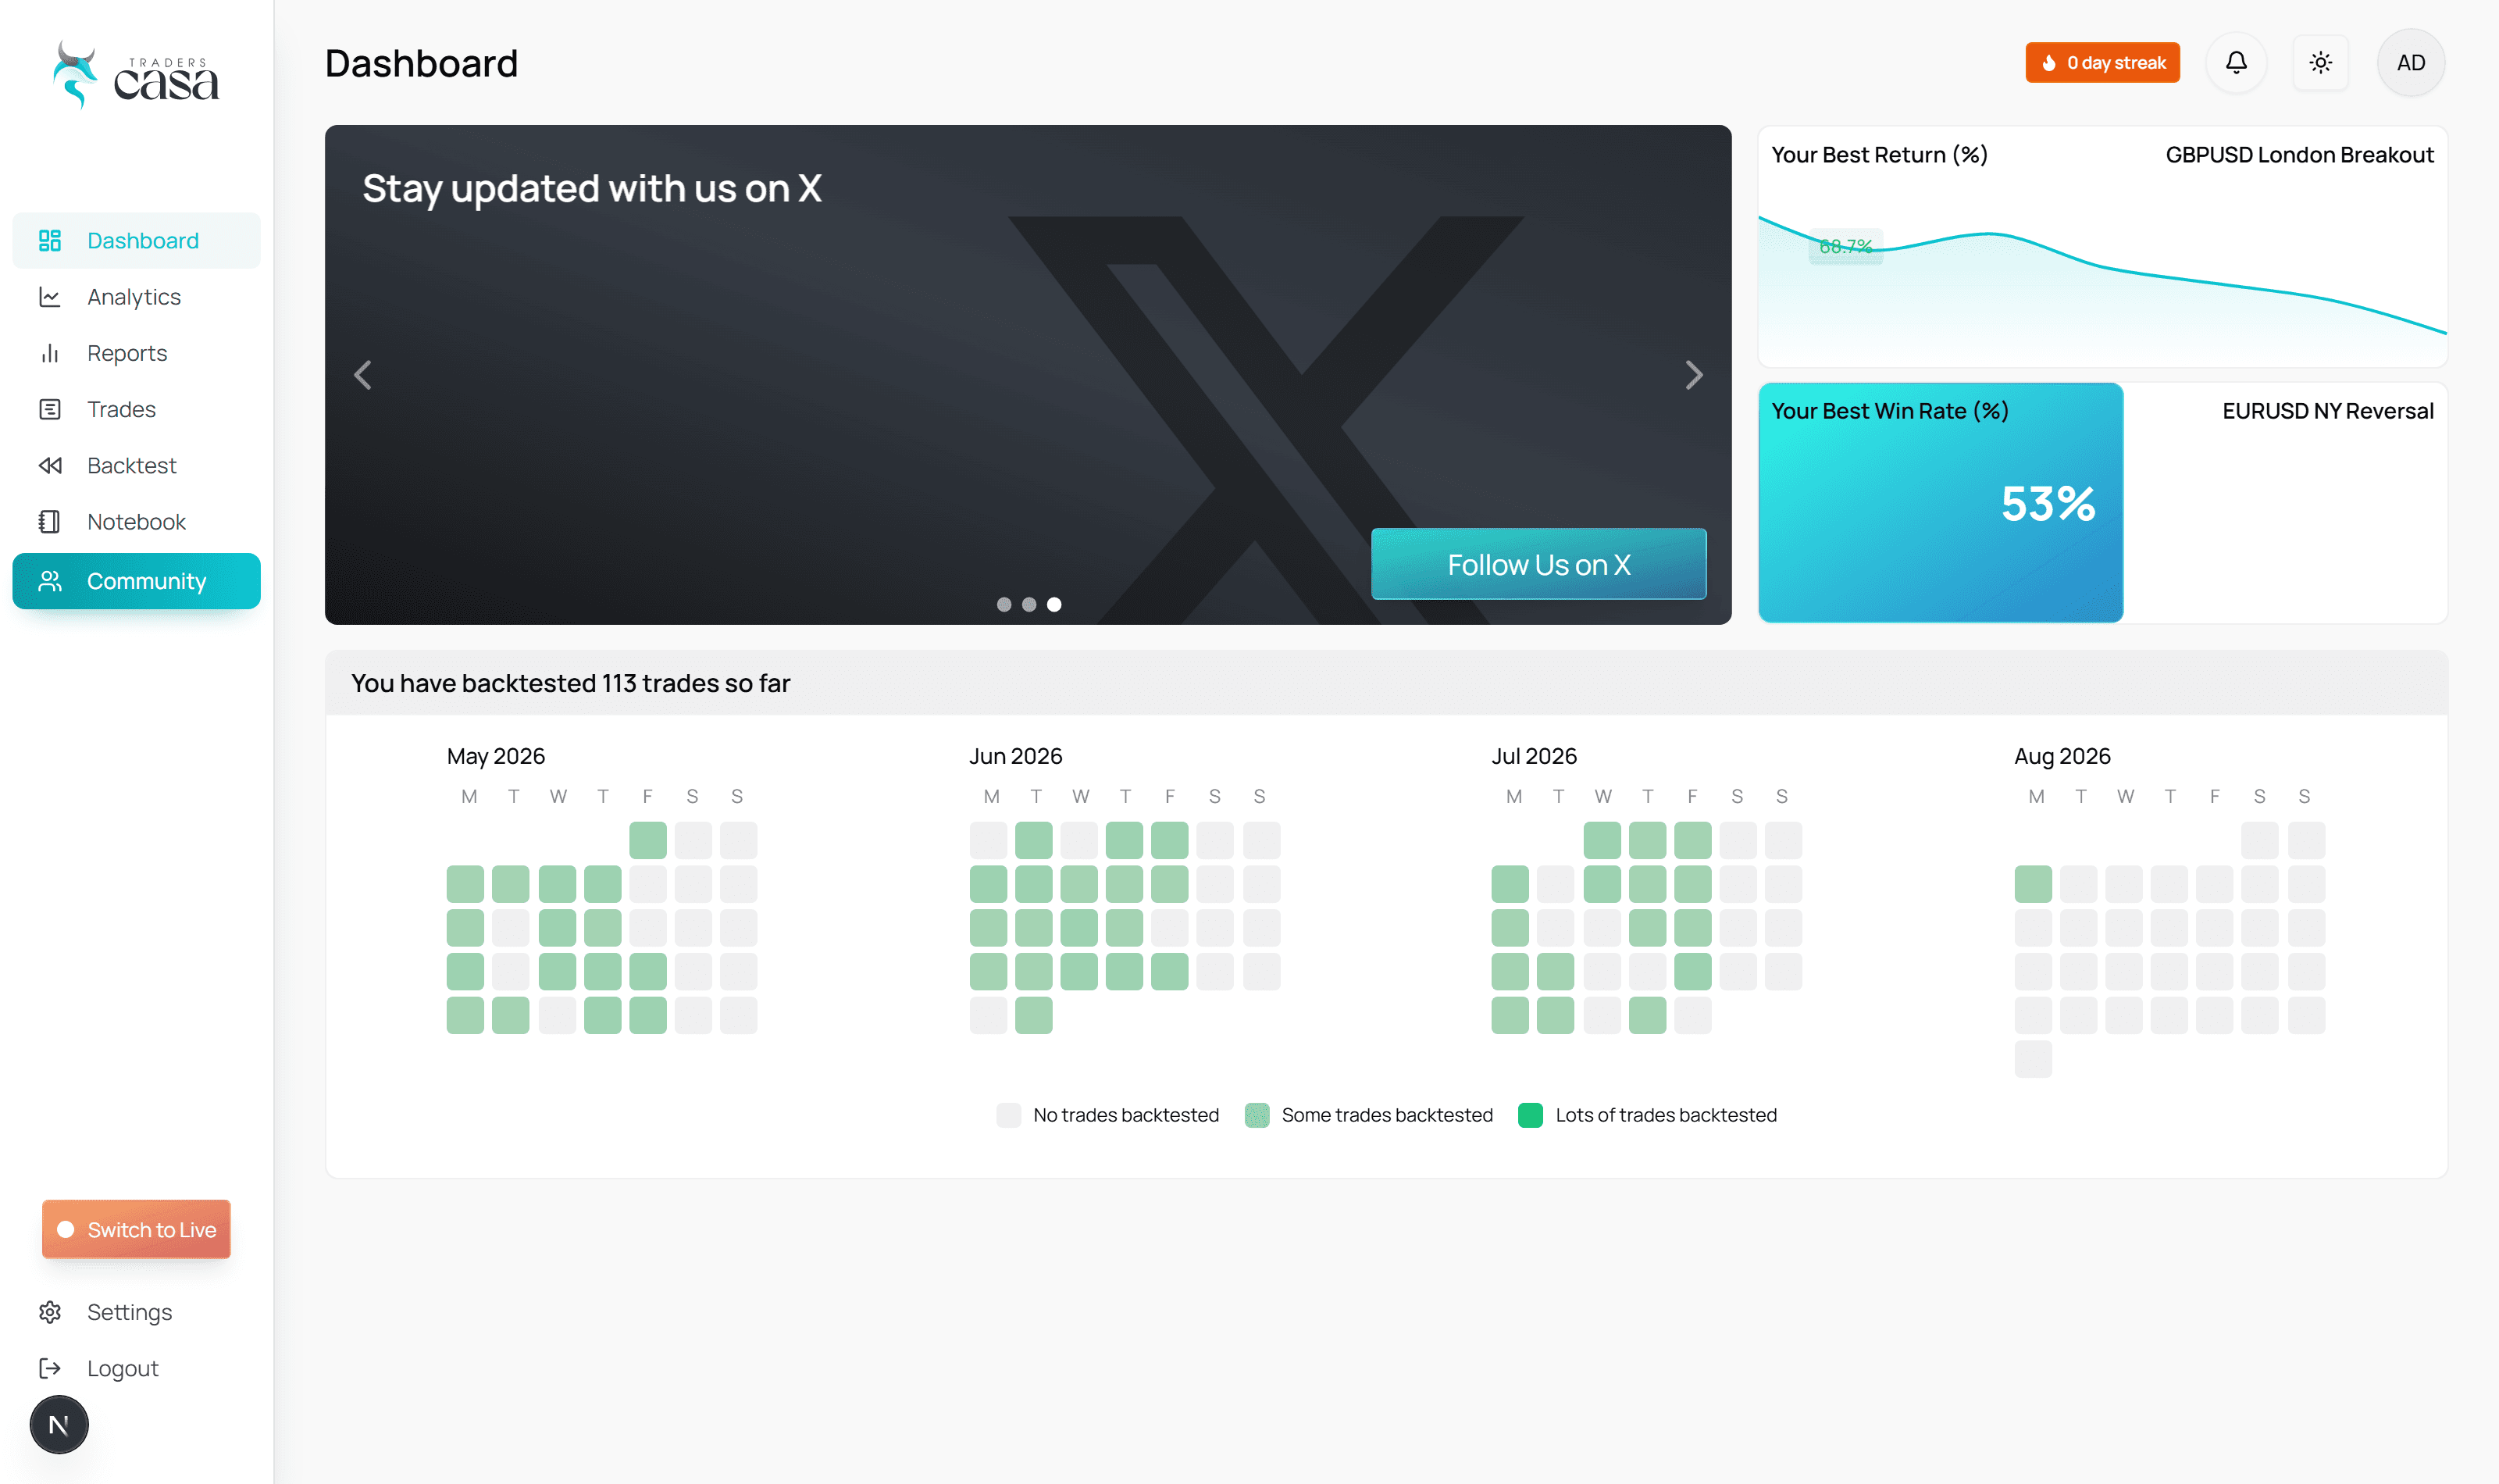Screen dimensions: 2499x1484
Task: Click the Traders Casa logo
Action: pyautogui.click(x=136, y=76)
